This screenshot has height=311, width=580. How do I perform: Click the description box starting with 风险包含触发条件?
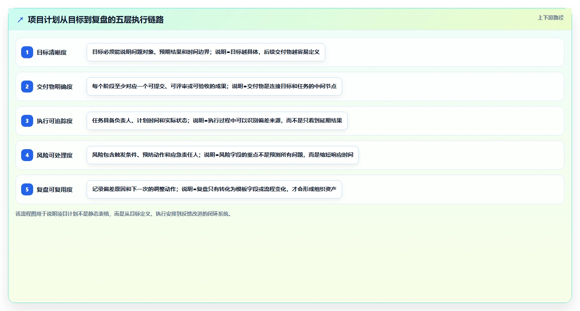(223, 155)
